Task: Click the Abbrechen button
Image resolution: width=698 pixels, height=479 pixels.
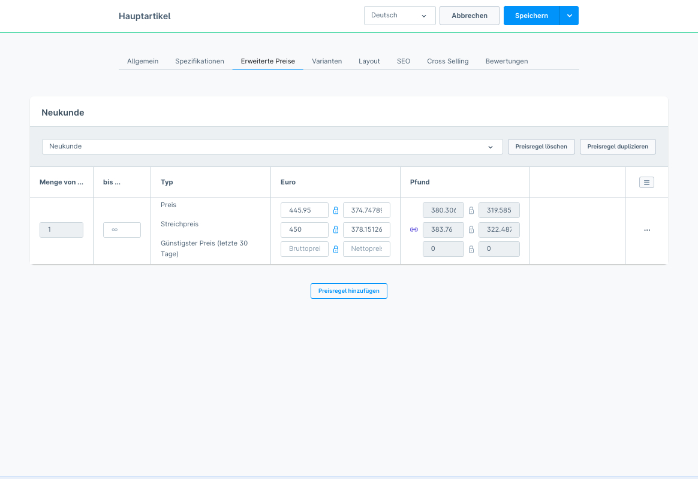Action: (x=469, y=16)
